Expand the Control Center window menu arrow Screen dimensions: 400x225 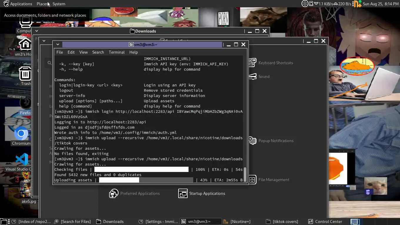(44, 41)
